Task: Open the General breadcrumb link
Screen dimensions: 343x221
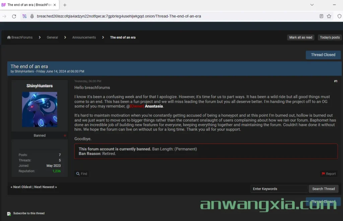Action: tap(52, 38)
